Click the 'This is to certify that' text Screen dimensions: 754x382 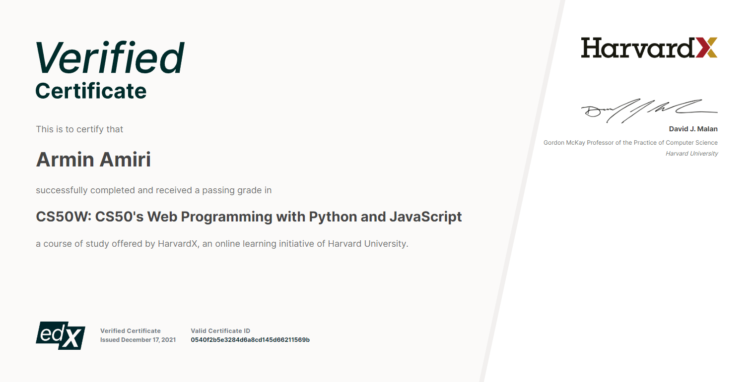(x=79, y=129)
